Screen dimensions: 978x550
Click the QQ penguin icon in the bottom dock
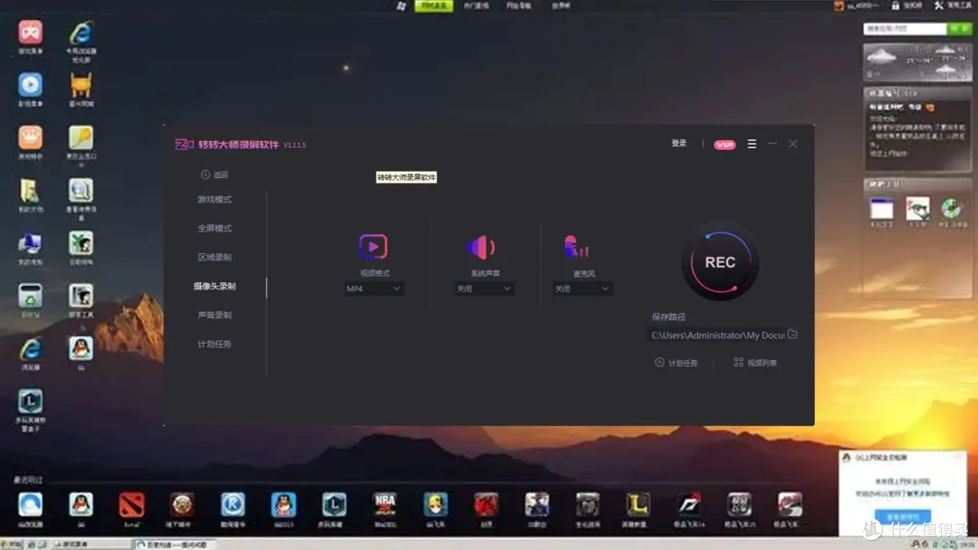click(x=81, y=505)
